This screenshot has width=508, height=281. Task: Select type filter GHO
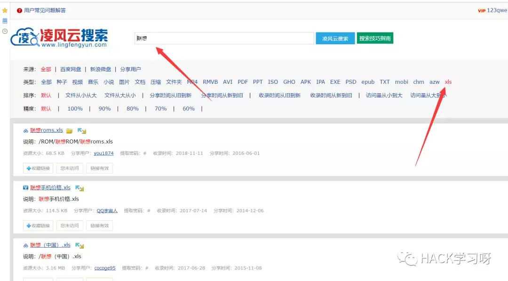[289, 82]
